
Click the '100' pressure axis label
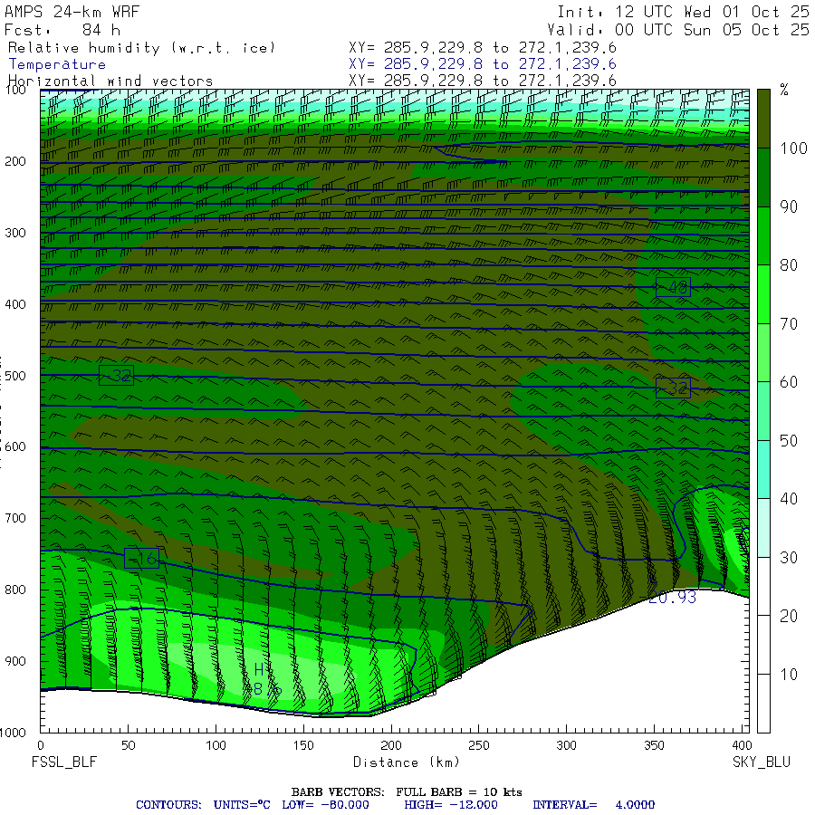(15, 90)
